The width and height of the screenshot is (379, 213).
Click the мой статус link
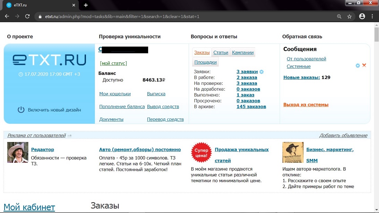[113, 63]
